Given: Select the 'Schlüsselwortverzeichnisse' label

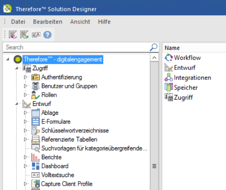Looking at the screenshot, I should pos(75,131).
